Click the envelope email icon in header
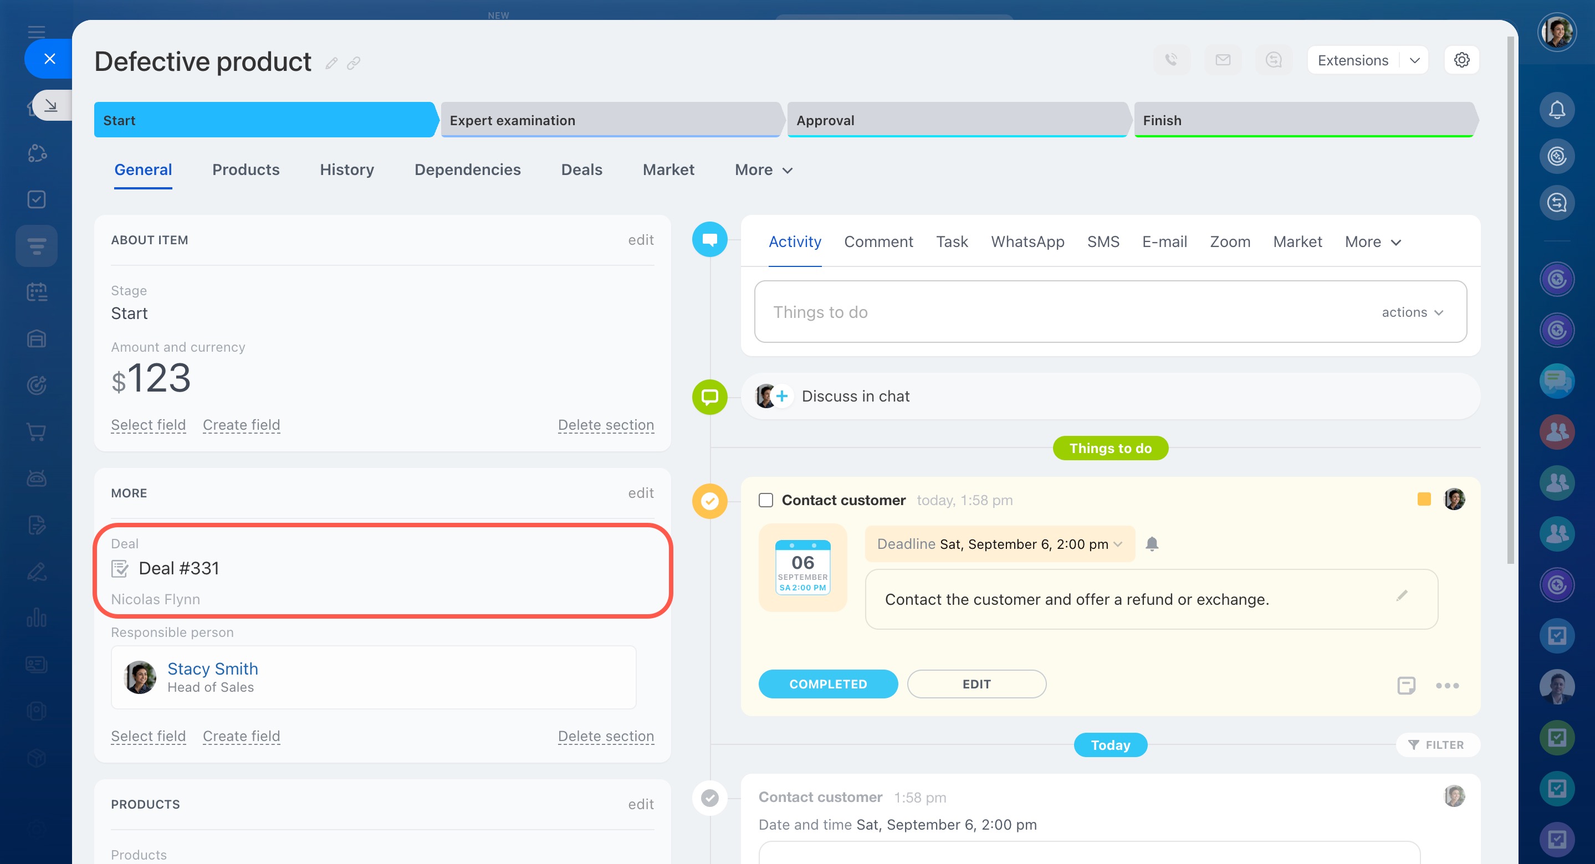This screenshot has height=864, width=1595. (x=1222, y=60)
